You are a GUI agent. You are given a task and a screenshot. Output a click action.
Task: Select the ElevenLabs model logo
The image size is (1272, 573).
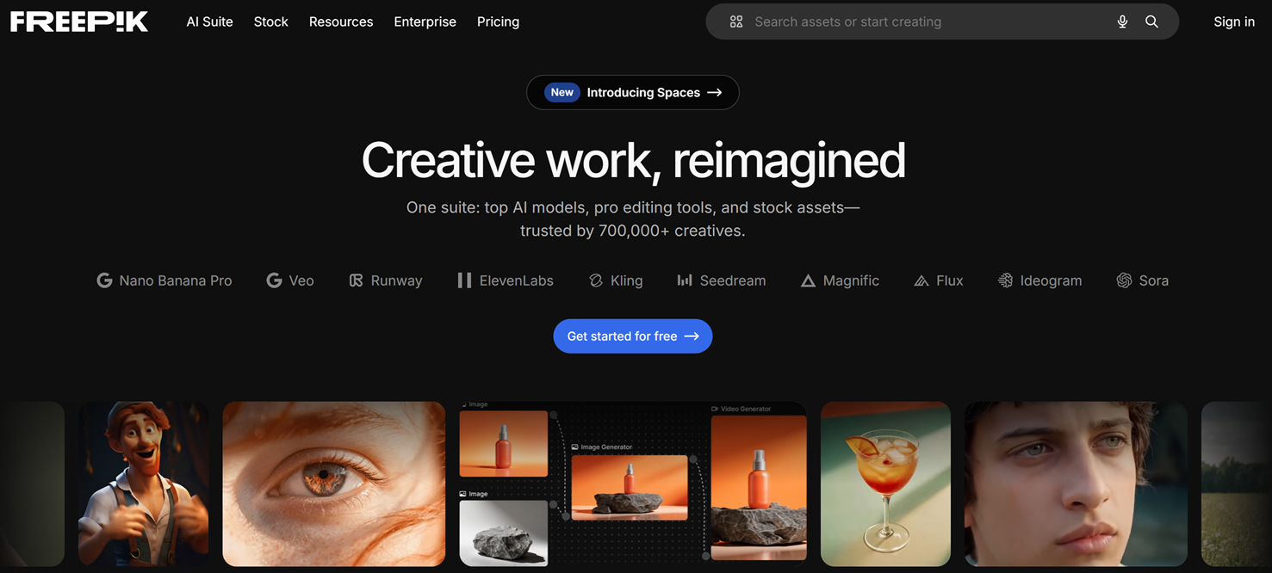[x=506, y=280]
